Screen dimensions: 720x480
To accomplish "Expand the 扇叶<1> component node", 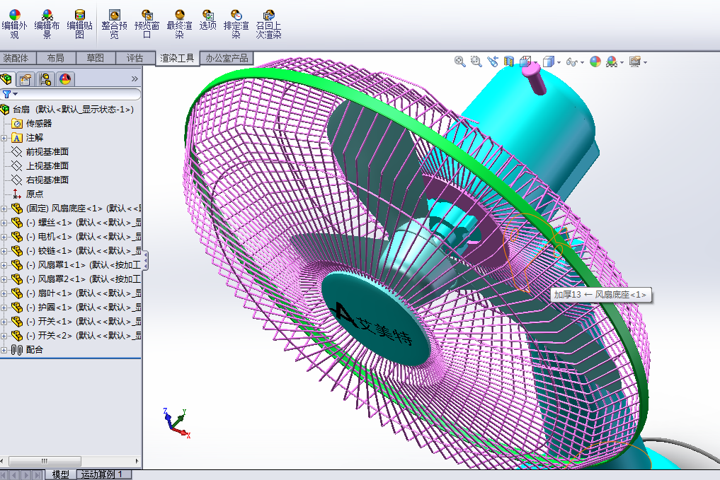I will point(4,293).
